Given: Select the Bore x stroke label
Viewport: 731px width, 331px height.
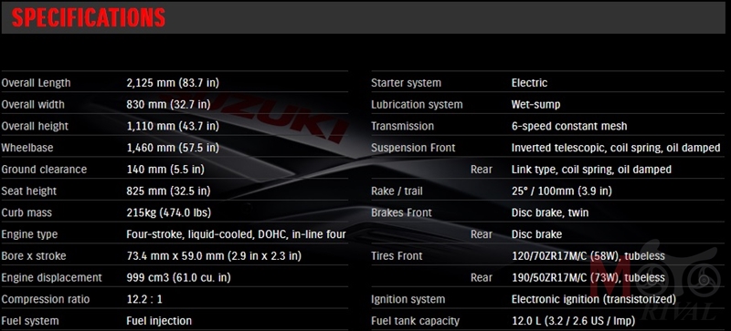Looking at the screenshot, I should 34,256.
